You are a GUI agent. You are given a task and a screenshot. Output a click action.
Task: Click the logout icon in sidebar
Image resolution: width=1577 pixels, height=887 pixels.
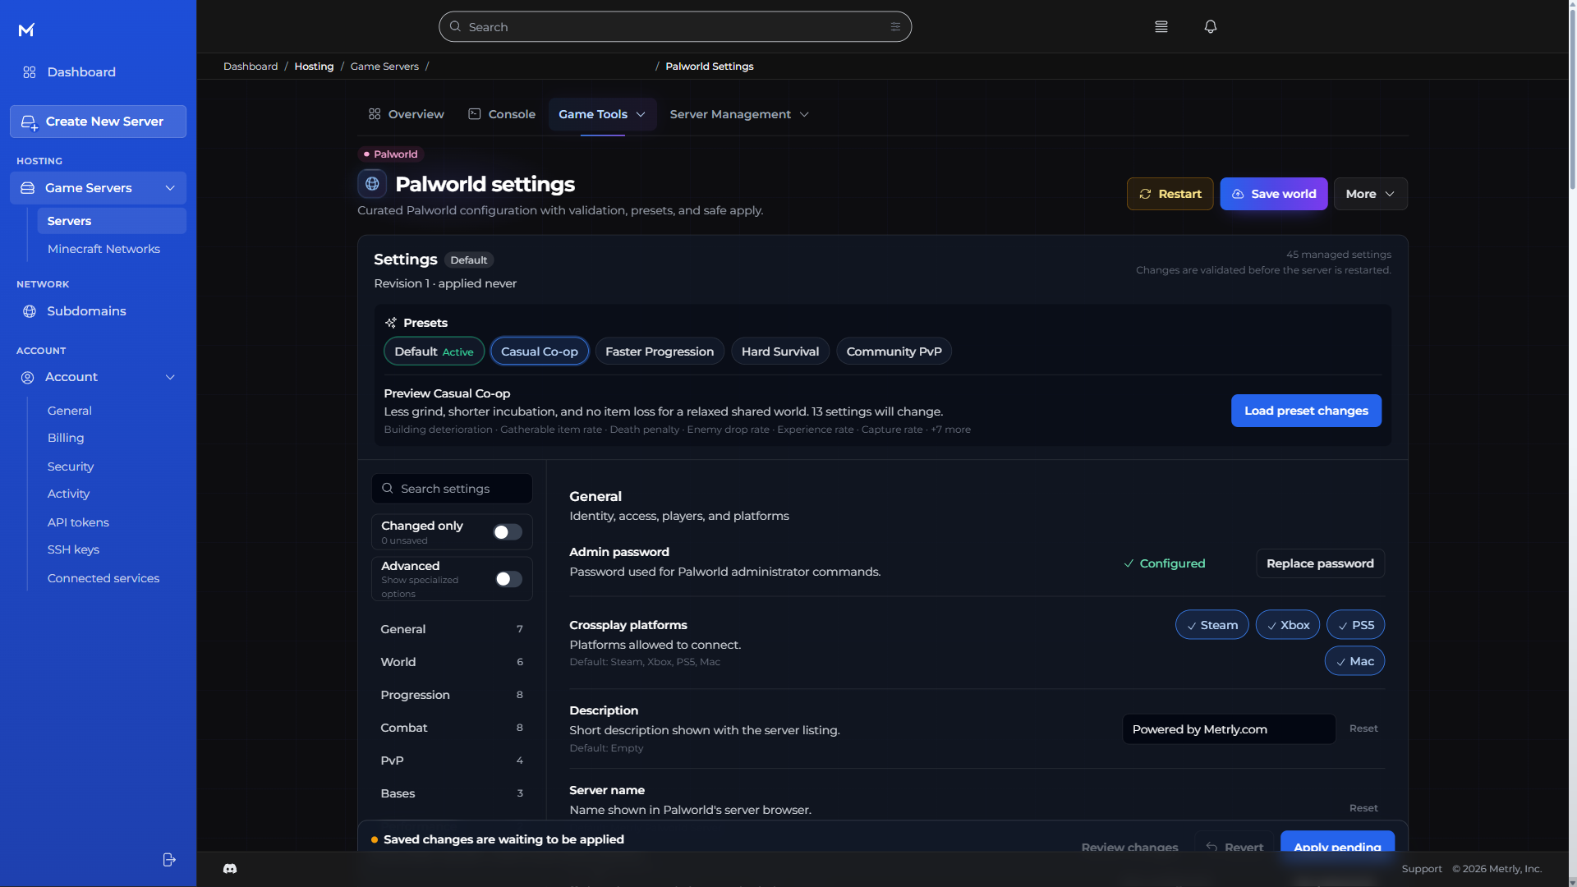tap(169, 860)
